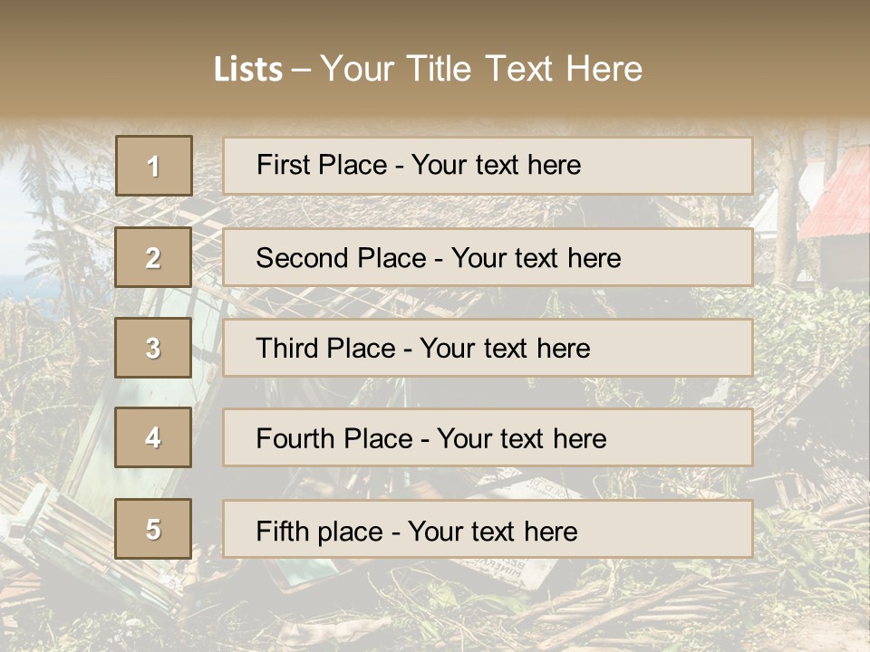Select the "Your Title Text Here" title text
This screenshot has width=870, height=652.
click(481, 69)
